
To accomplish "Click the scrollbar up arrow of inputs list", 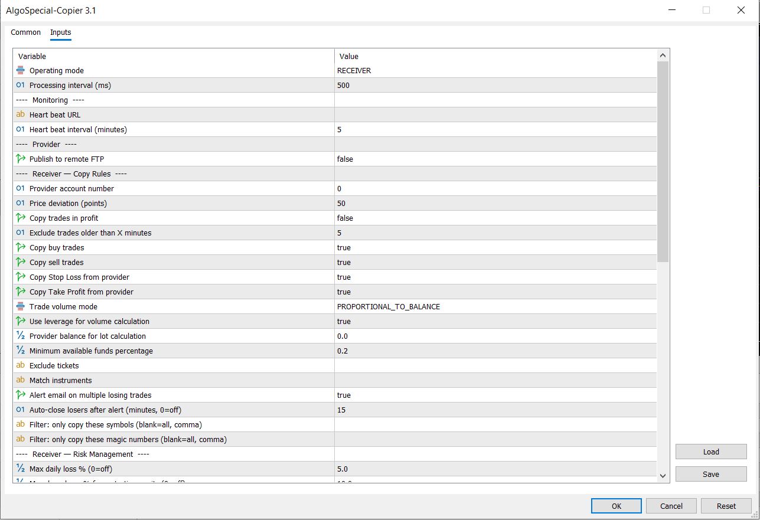I will point(663,55).
